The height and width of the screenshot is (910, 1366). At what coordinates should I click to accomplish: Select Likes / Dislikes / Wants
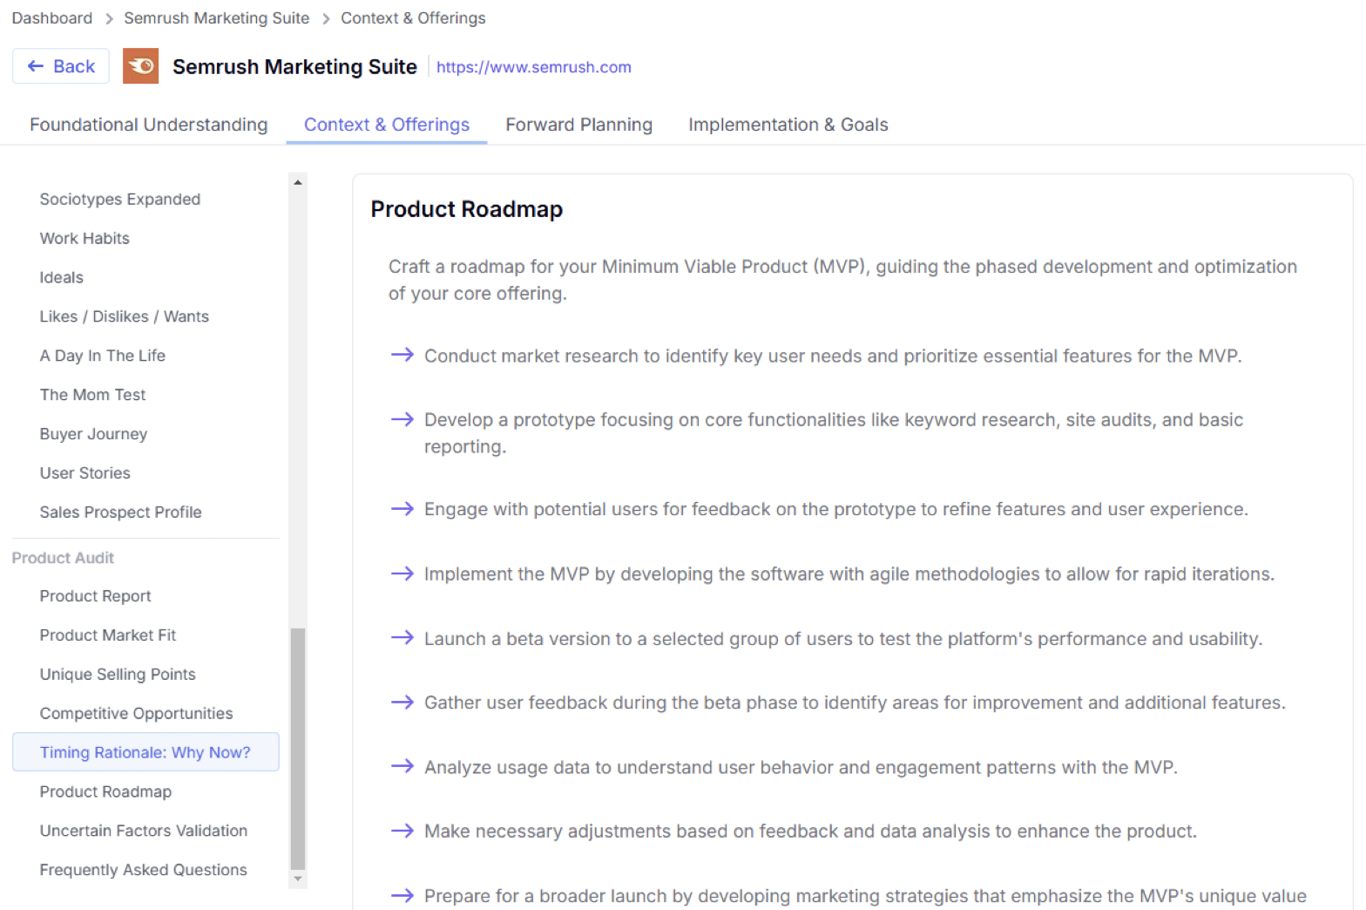[x=125, y=316]
